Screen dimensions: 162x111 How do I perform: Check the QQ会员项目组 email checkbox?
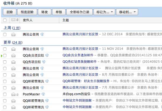[5, 55]
